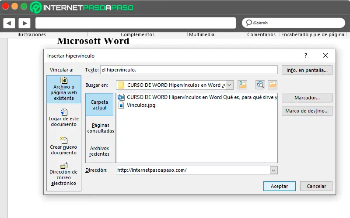The image size is (350, 218).
Task: Click the browser address bar
Action: click(x=136, y=23)
